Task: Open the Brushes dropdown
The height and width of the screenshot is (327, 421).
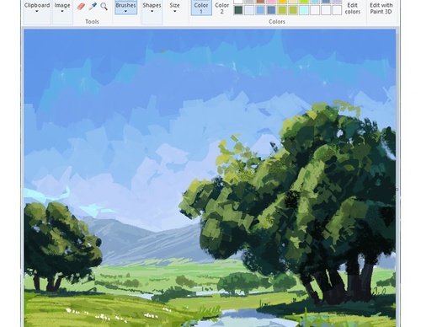Action: [x=125, y=8]
